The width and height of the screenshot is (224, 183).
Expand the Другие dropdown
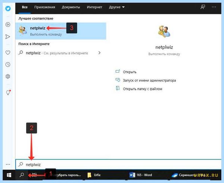tap(117, 7)
